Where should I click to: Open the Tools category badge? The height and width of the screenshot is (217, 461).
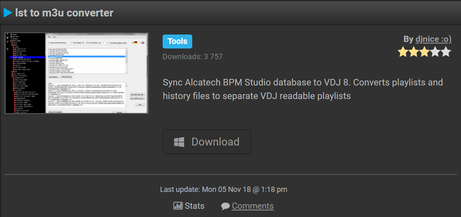pyautogui.click(x=177, y=42)
